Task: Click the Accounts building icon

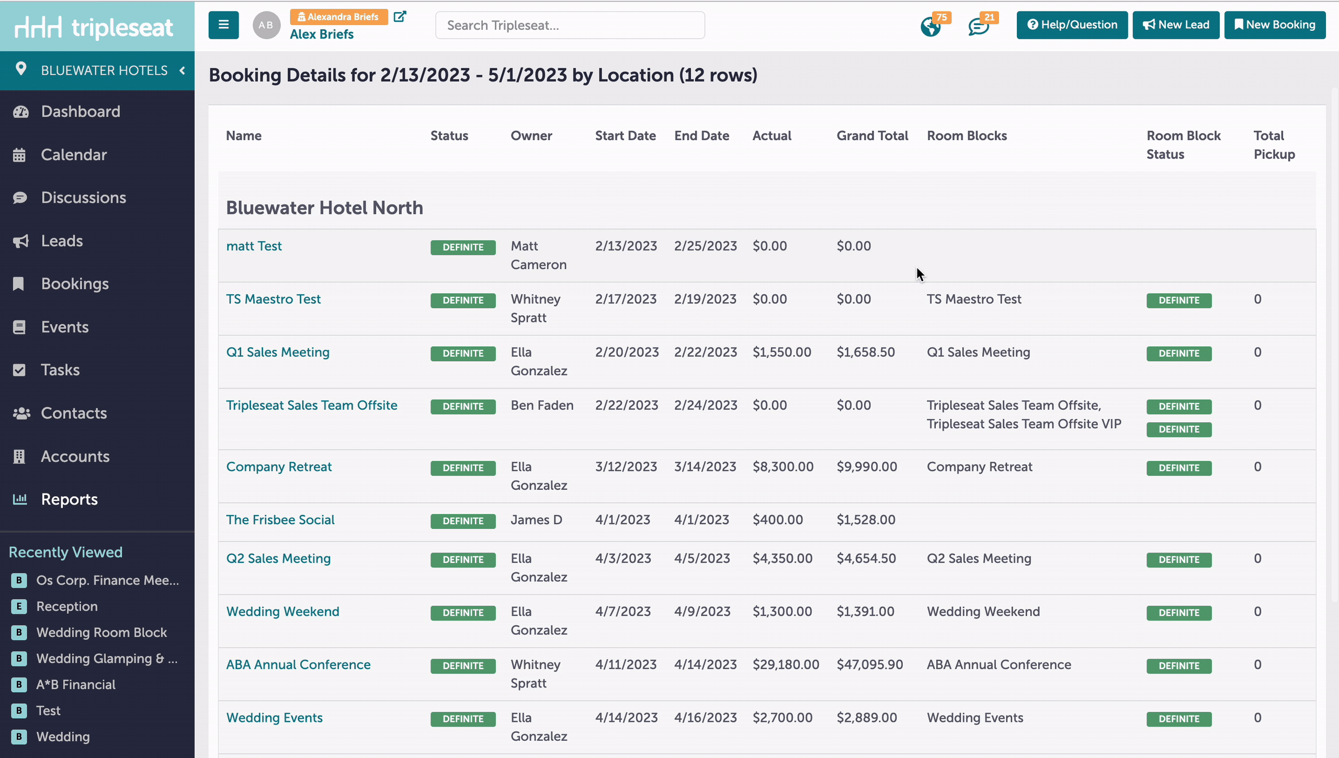Action: [x=19, y=457]
